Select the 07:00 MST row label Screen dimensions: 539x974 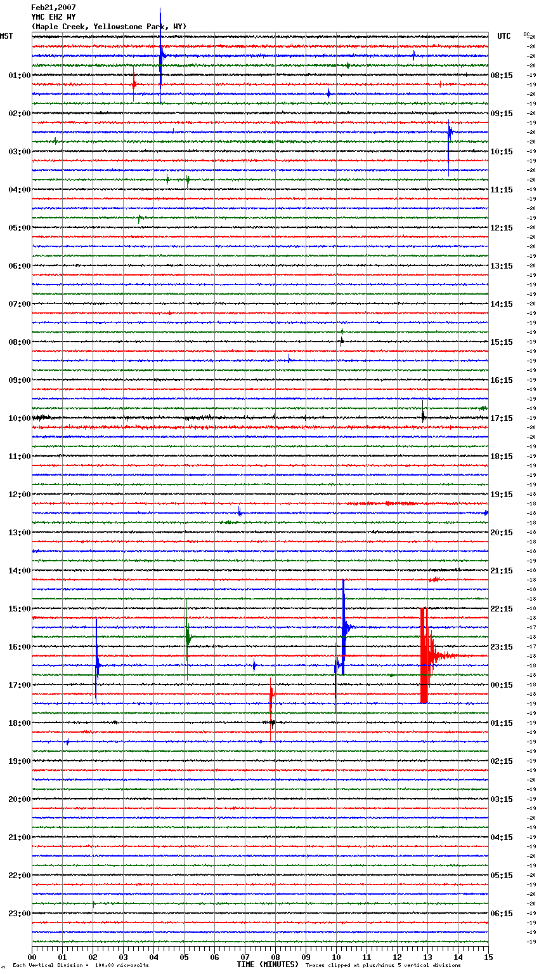[x=20, y=304]
